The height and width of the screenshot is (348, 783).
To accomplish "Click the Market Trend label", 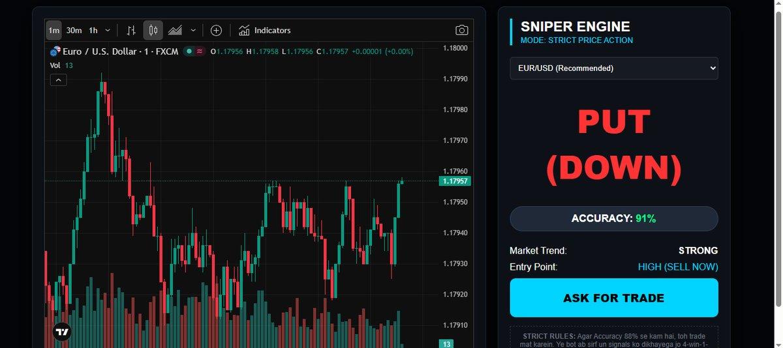I will click(538, 250).
